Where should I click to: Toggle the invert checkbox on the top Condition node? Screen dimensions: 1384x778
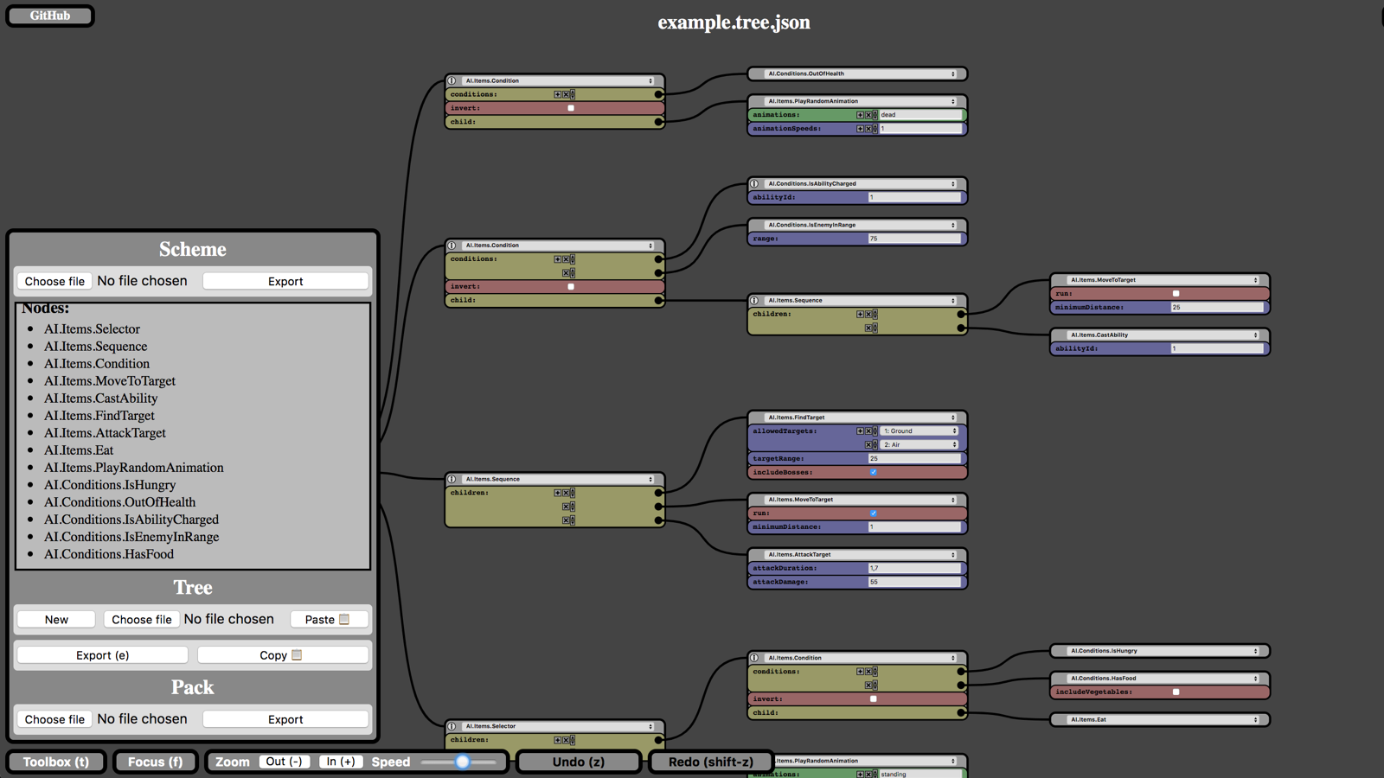570,107
